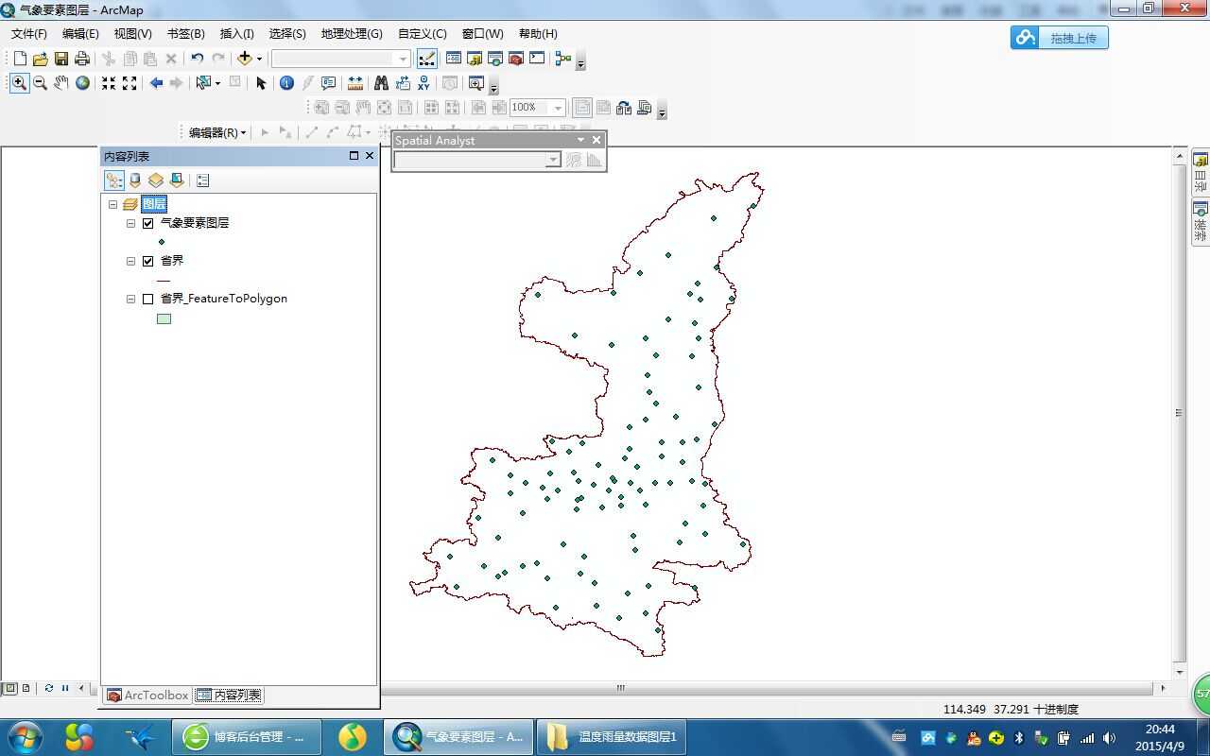Click Fixed Zoom In arrows icon

click(109, 83)
